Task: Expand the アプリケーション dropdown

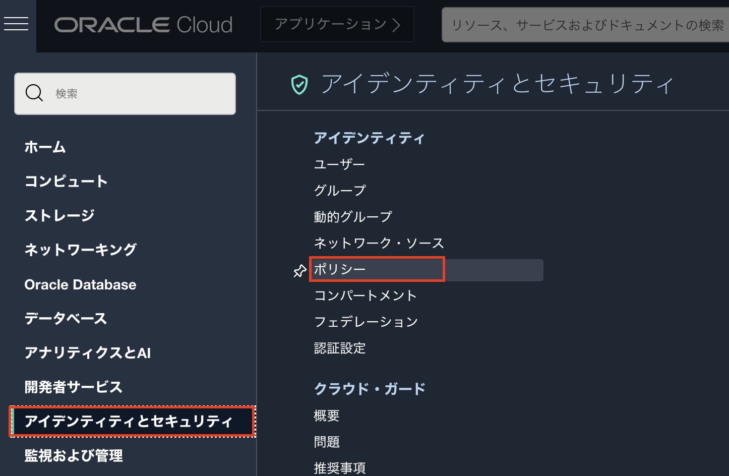Action: click(337, 24)
